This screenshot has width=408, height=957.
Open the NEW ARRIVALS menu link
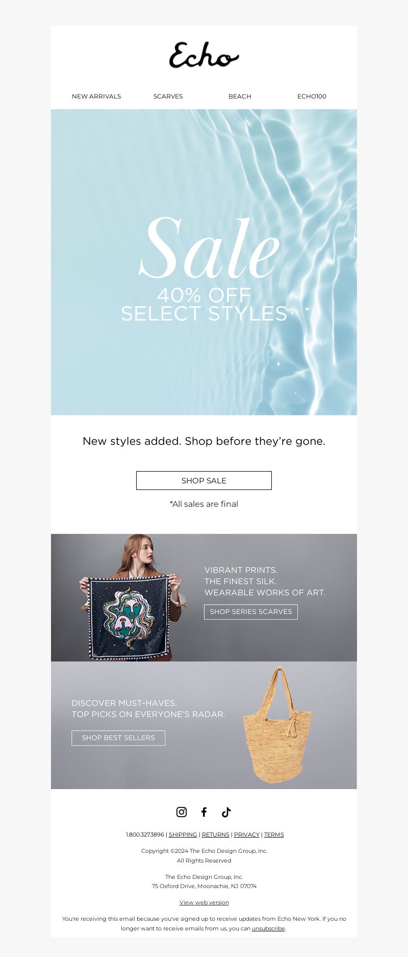[x=96, y=96]
